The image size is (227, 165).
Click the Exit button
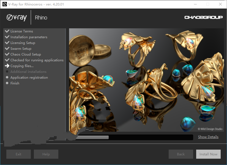[18, 154]
